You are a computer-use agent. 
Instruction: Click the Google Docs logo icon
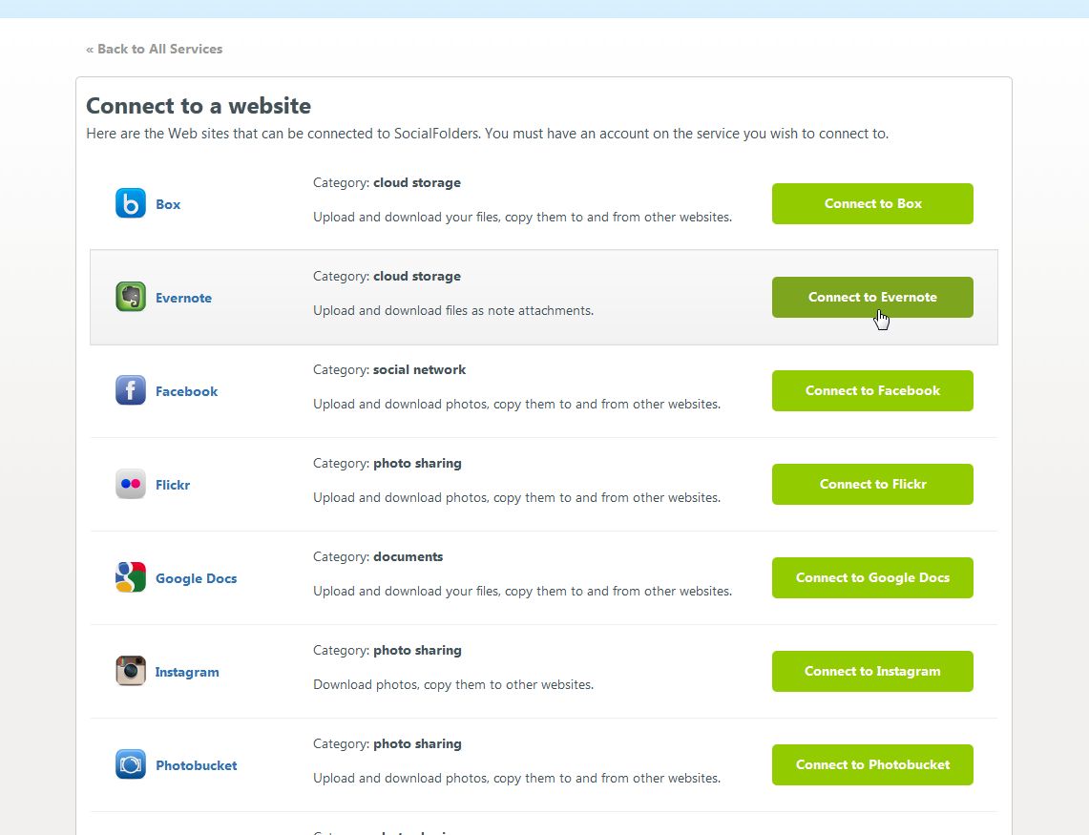[131, 577]
